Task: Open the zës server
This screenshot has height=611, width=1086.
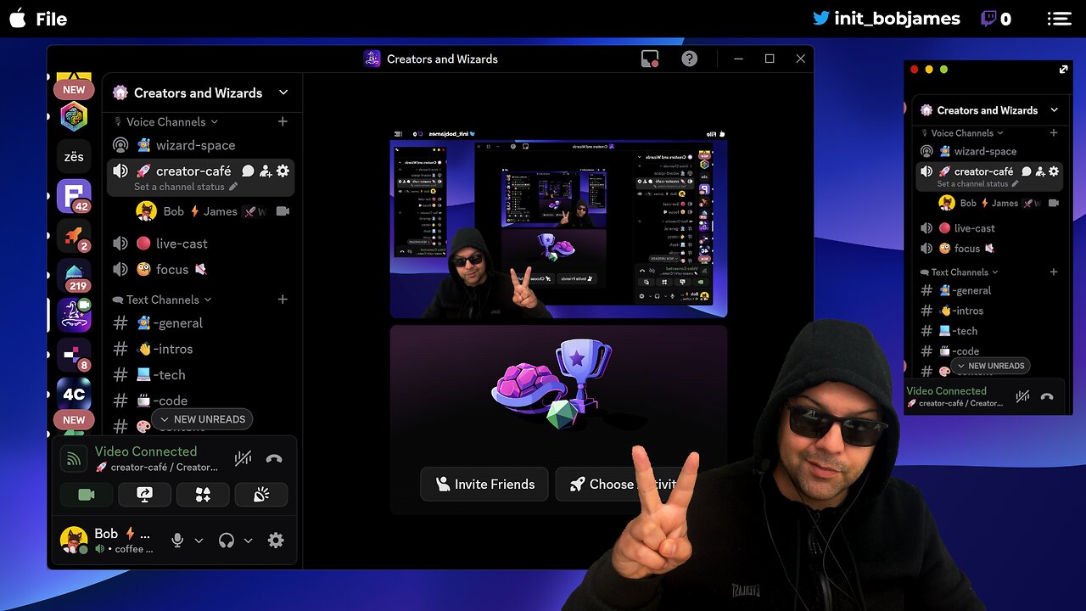Action: [74, 157]
